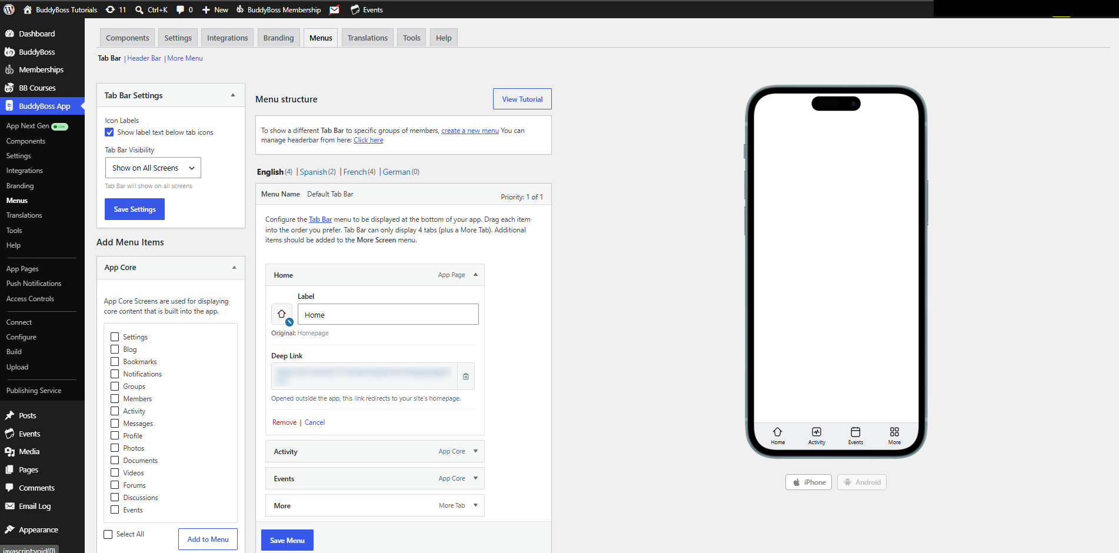
Task: Click the Activity icon in phone preview
Action: [817, 432]
